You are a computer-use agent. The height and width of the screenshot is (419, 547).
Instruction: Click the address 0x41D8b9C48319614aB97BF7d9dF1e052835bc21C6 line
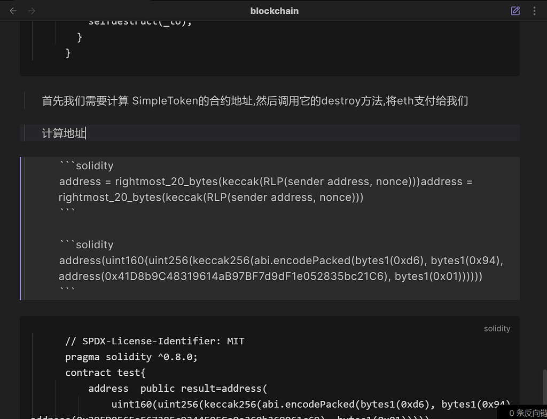coord(270,276)
